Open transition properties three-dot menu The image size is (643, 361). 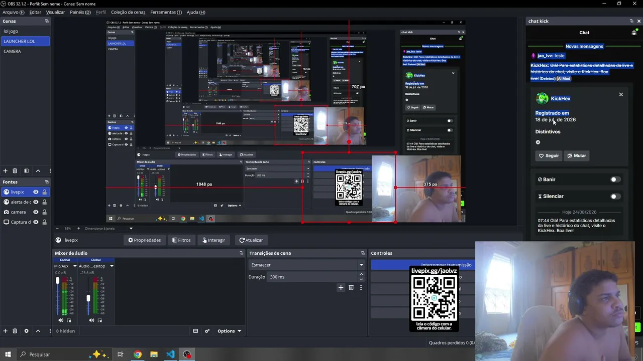point(361,287)
